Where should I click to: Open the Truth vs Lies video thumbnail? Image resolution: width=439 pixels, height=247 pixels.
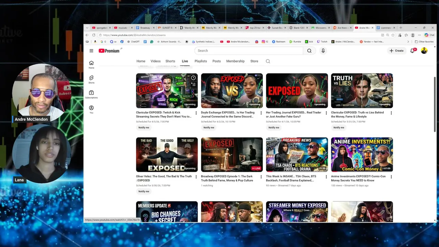pos(362,91)
